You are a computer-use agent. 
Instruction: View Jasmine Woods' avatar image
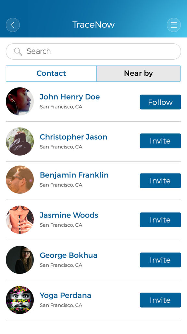[20, 220]
